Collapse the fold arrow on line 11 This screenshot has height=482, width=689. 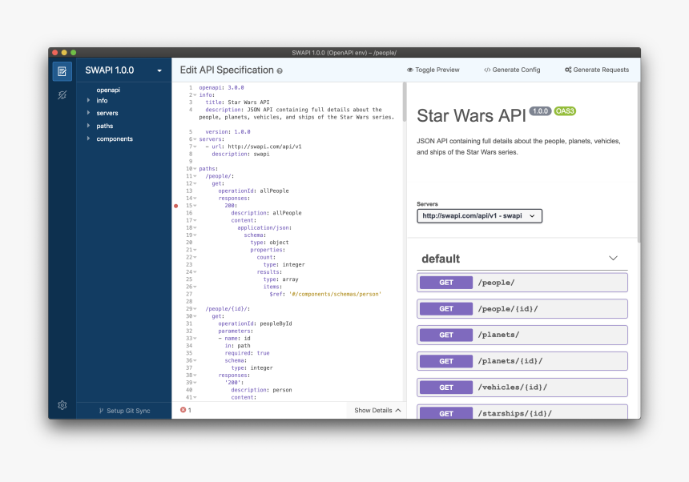point(195,176)
